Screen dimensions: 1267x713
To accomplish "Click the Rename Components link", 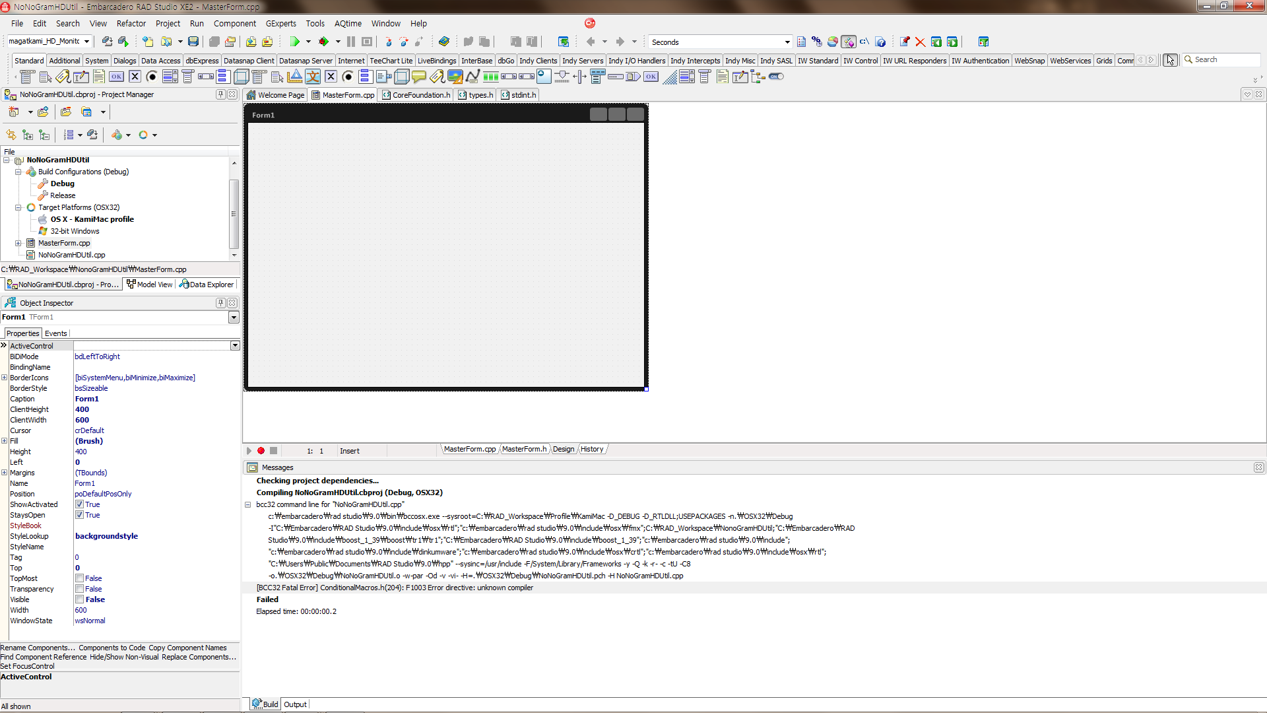I will 38,648.
